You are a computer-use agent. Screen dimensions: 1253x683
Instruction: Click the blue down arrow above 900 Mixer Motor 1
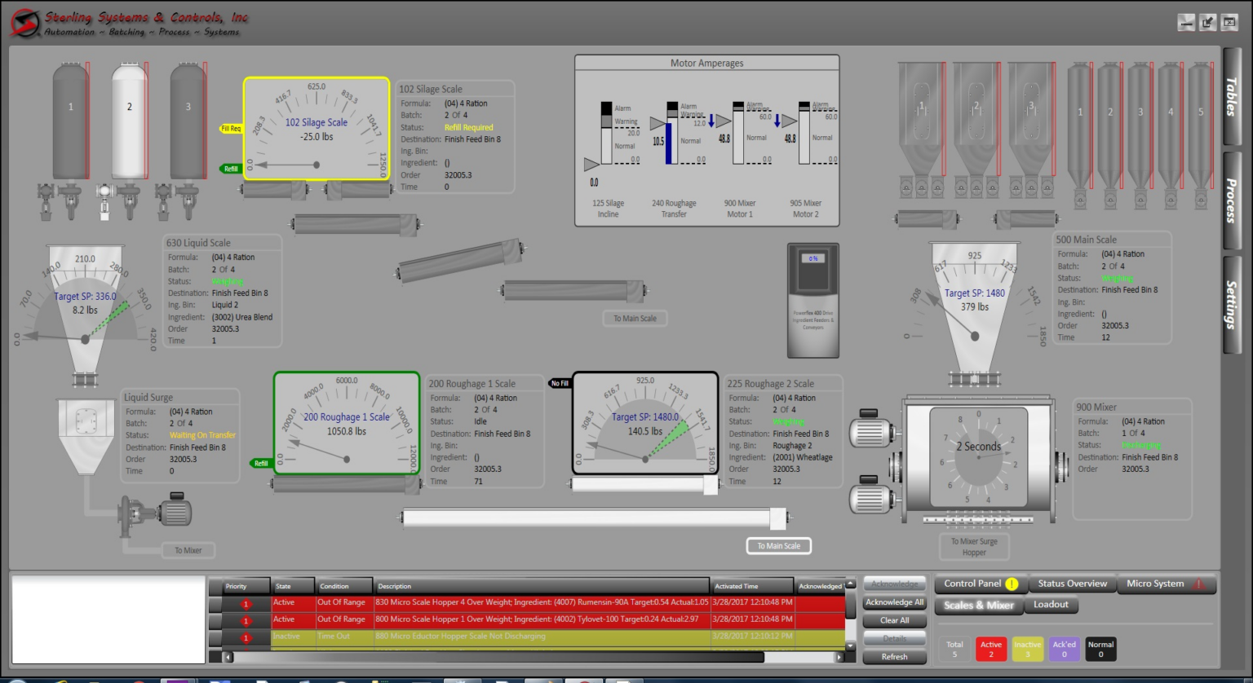(x=712, y=121)
